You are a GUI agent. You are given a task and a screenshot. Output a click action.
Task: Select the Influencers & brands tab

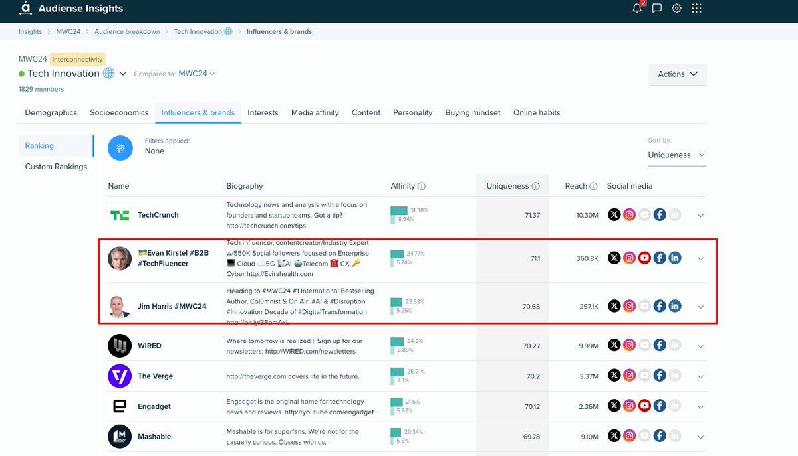coord(198,113)
